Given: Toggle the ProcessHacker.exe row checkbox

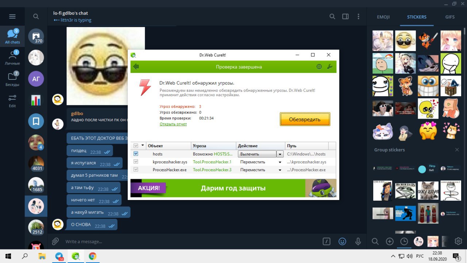Looking at the screenshot, I should 136,170.
